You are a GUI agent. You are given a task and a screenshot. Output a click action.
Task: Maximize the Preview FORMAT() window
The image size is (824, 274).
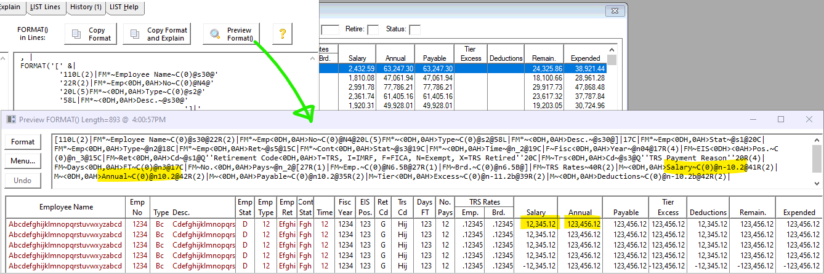coord(780,119)
